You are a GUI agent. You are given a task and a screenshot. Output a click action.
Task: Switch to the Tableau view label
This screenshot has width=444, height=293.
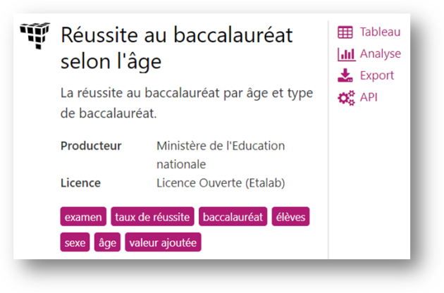[x=380, y=32]
